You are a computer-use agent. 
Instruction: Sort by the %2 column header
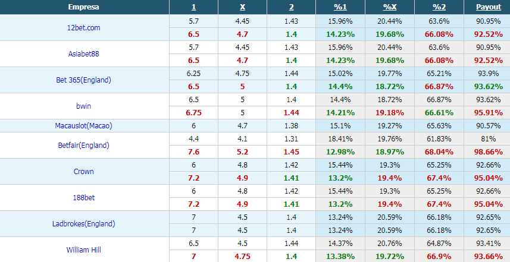(x=439, y=7)
